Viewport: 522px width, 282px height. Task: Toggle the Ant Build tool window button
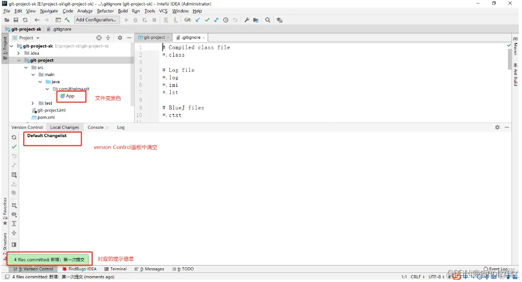click(515, 74)
